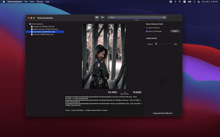220x137 pixels.
Task: Click the Bluetooth icon in menu bar
Action: 175,2
